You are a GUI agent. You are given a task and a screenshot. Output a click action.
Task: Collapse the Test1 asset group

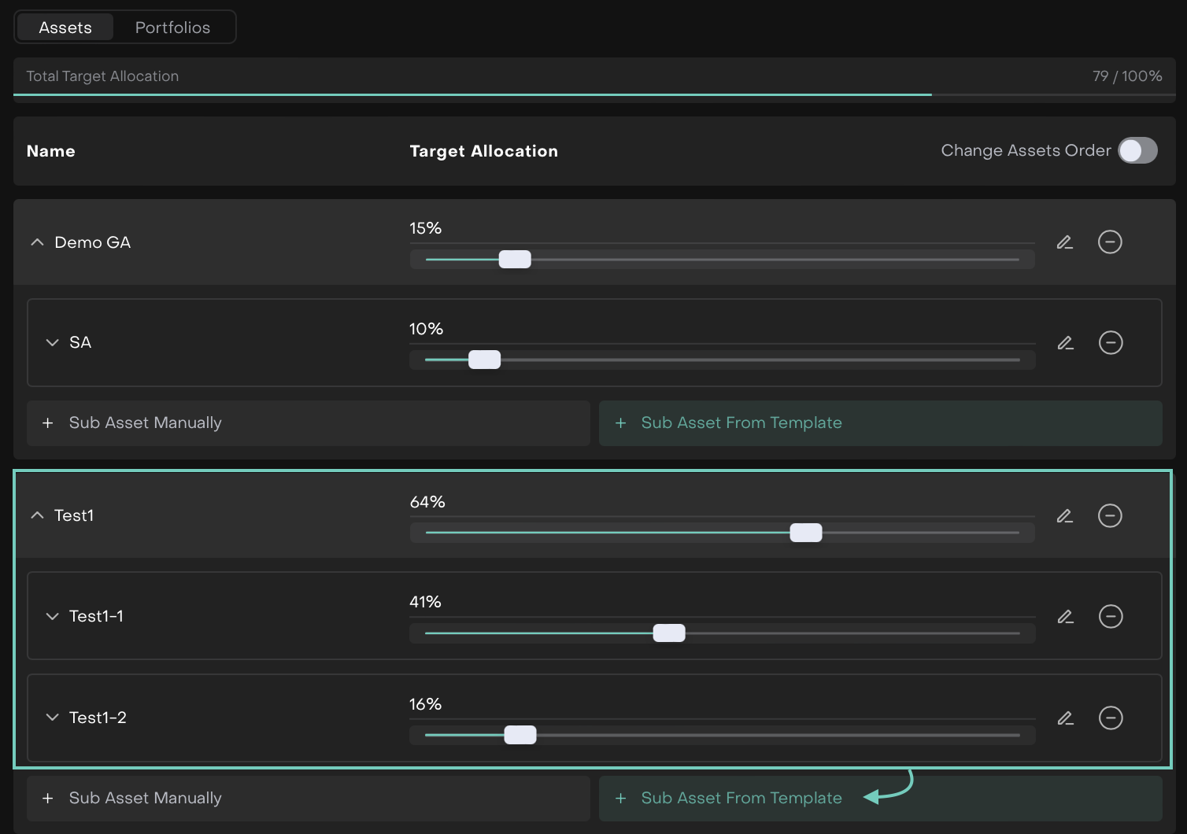[37, 515]
